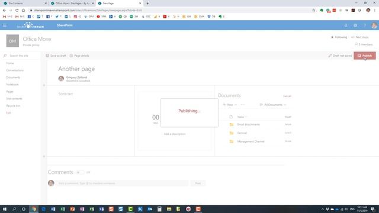This screenshot has height=213, width=379.
Task: Switch to the Site Contents tab
Action: [x=24, y=4]
